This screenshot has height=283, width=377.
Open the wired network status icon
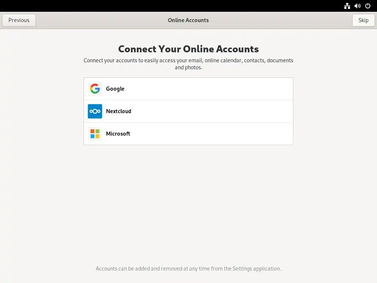pyautogui.click(x=347, y=6)
